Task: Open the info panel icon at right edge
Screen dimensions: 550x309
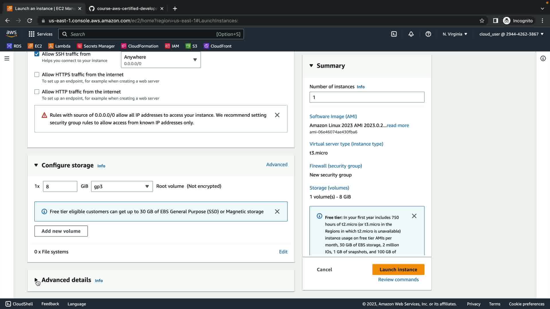Action: [x=543, y=58]
